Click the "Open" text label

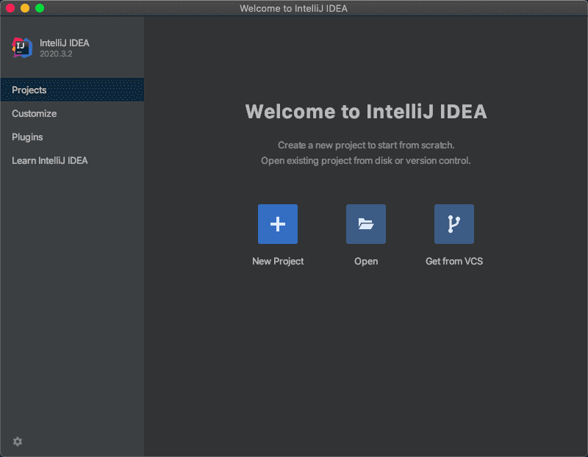pos(366,262)
